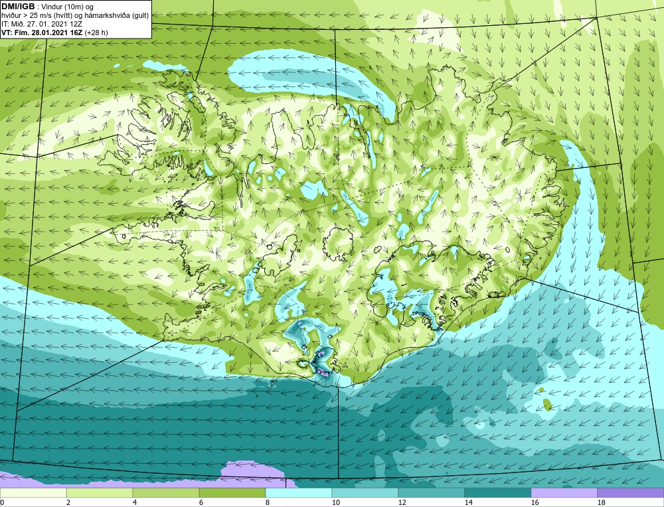The width and height of the screenshot is (664, 507).
Task: Click the 2–4 m/s light green legend swatch
Action: [x=100, y=493]
